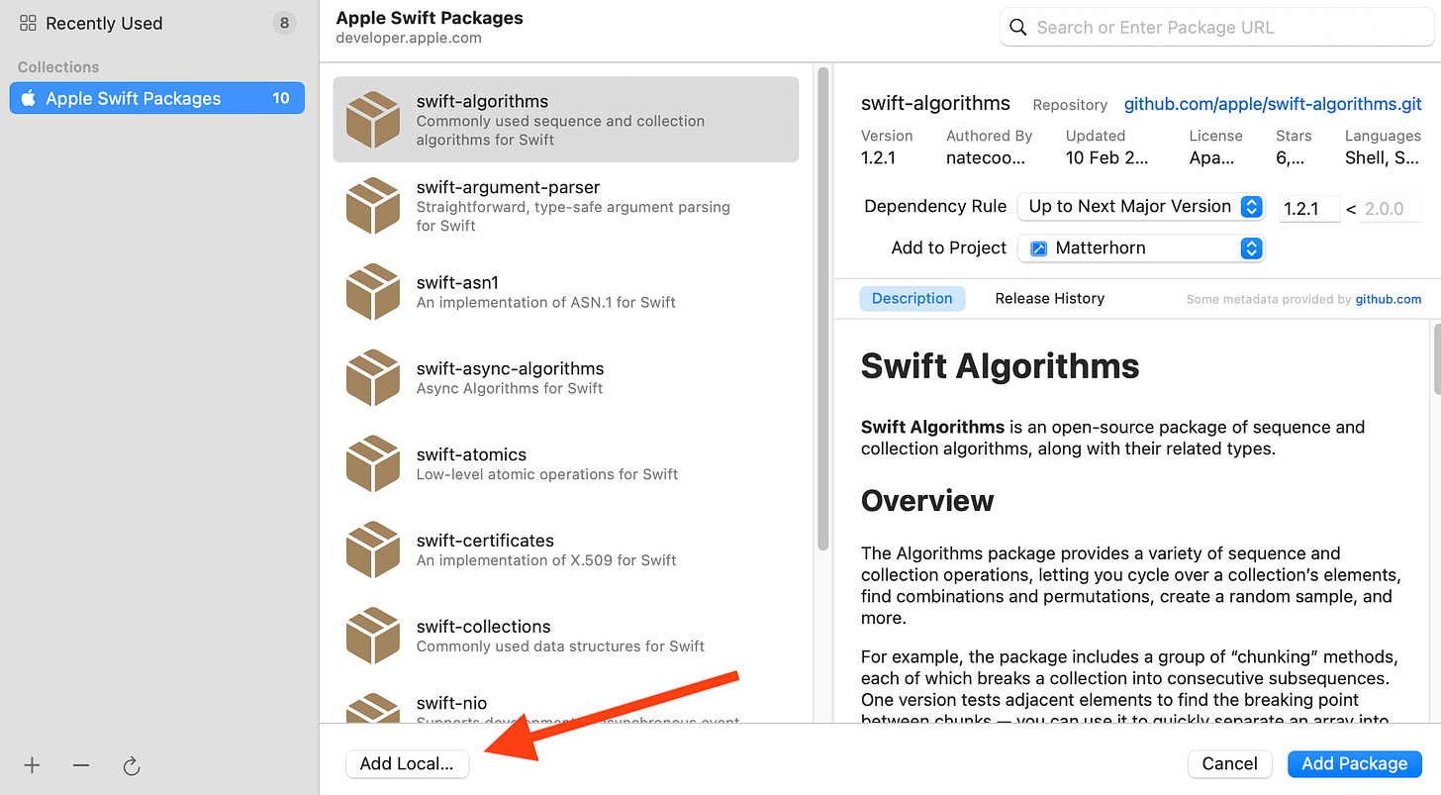
Task: Click the minimum version 1.2.1 field
Action: pyautogui.click(x=1309, y=209)
